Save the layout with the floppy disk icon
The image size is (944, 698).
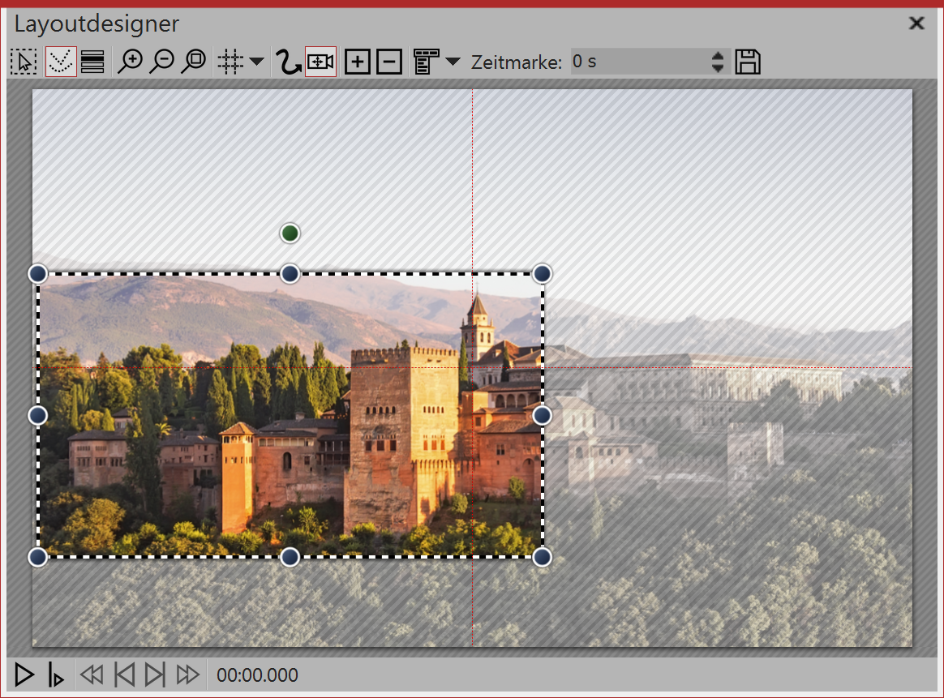pyautogui.click(x=748, y=62)
